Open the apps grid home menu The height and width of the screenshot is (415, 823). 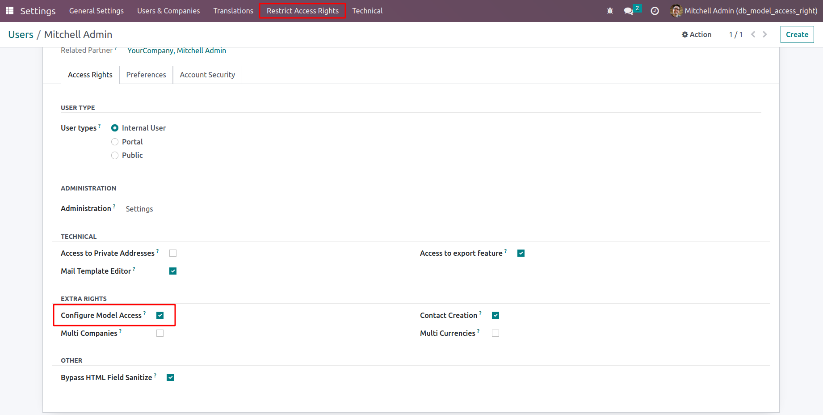9,11
